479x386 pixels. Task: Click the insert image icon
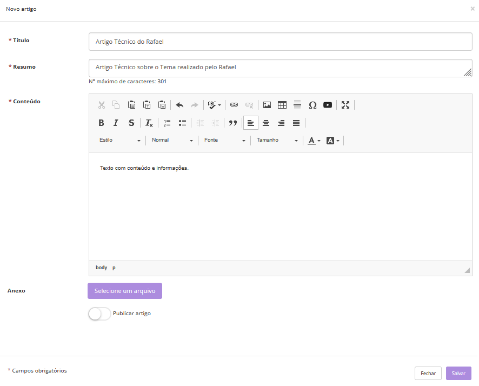[267, 105]
